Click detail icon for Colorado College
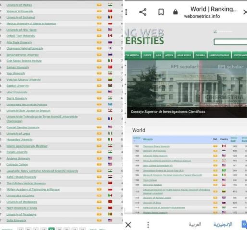 click(x=99, y=164)
